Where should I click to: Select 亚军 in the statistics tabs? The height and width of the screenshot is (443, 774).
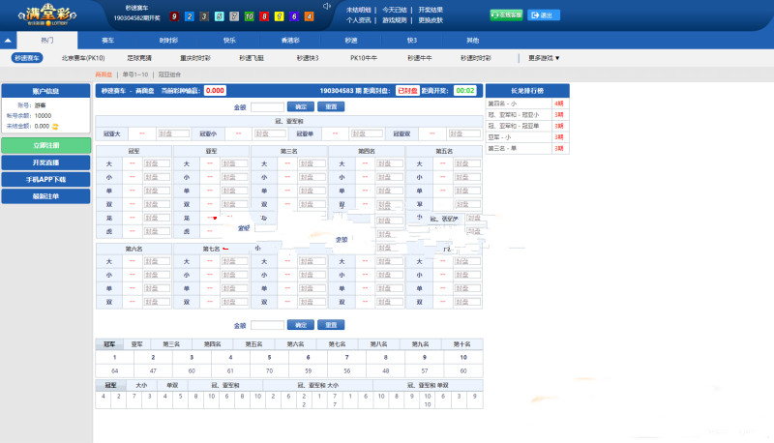(136, 344)
